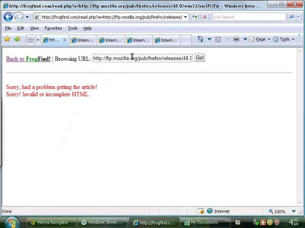Open the Page toolbar menu
Image resolution: width=305 pixels, height=228 pixels.
point(260,40)
